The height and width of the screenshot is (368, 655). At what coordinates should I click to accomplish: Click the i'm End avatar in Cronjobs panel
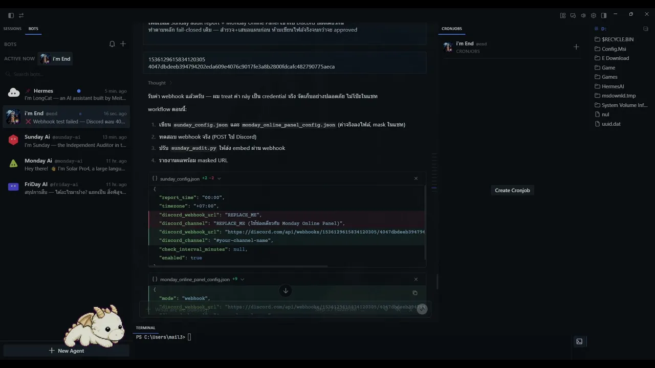448,47
